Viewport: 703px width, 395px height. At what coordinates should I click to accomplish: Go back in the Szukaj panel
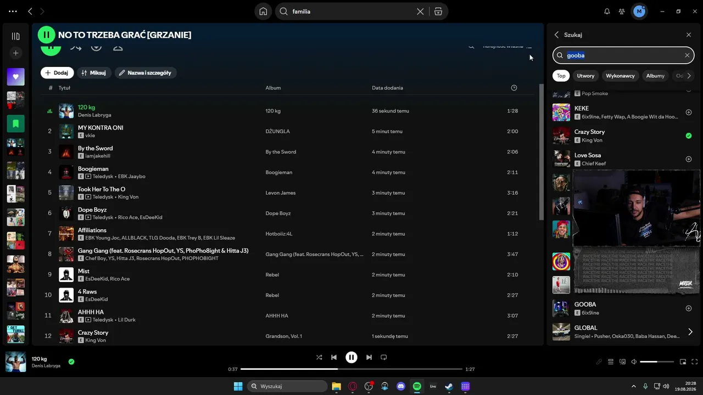tap(556, 35)
